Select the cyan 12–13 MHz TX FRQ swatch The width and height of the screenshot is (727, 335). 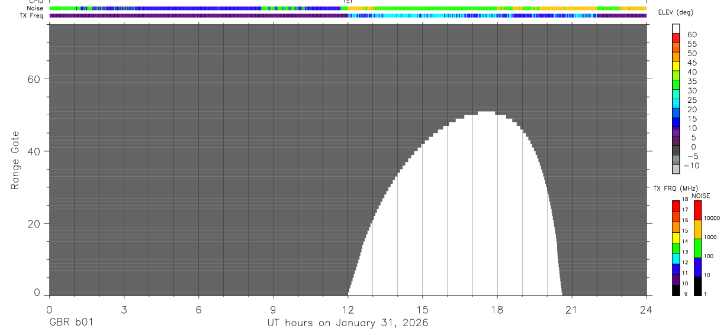tap(676, 258)
